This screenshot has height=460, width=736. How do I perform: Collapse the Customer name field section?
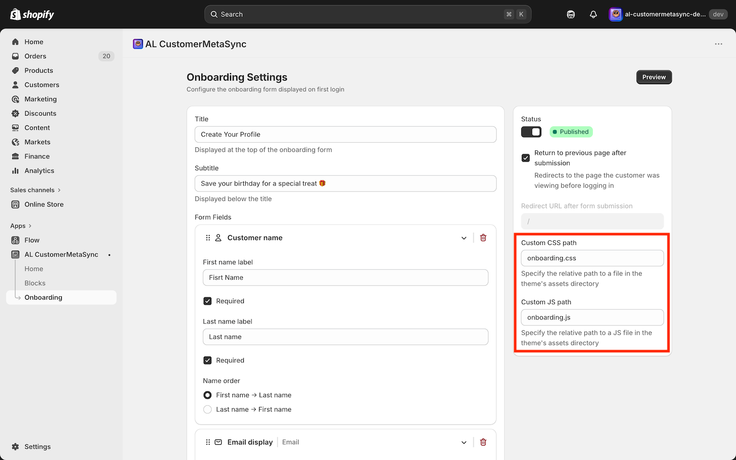click(x=464, y=238)
